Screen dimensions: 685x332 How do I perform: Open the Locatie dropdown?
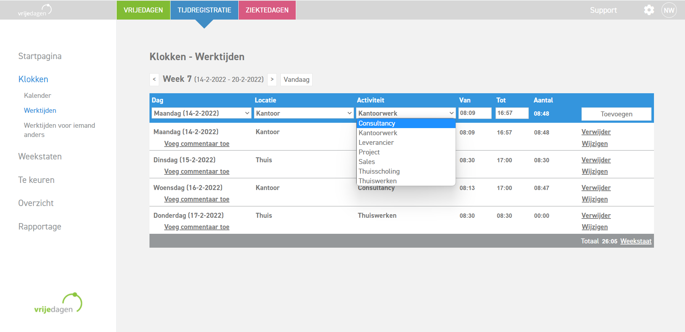coord(304,113)
